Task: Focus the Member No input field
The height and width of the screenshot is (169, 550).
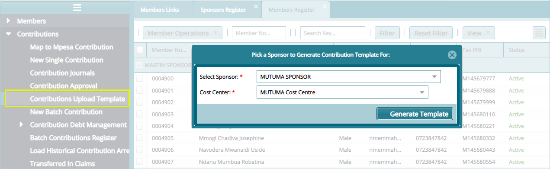Action: click(x=259, y=33)
